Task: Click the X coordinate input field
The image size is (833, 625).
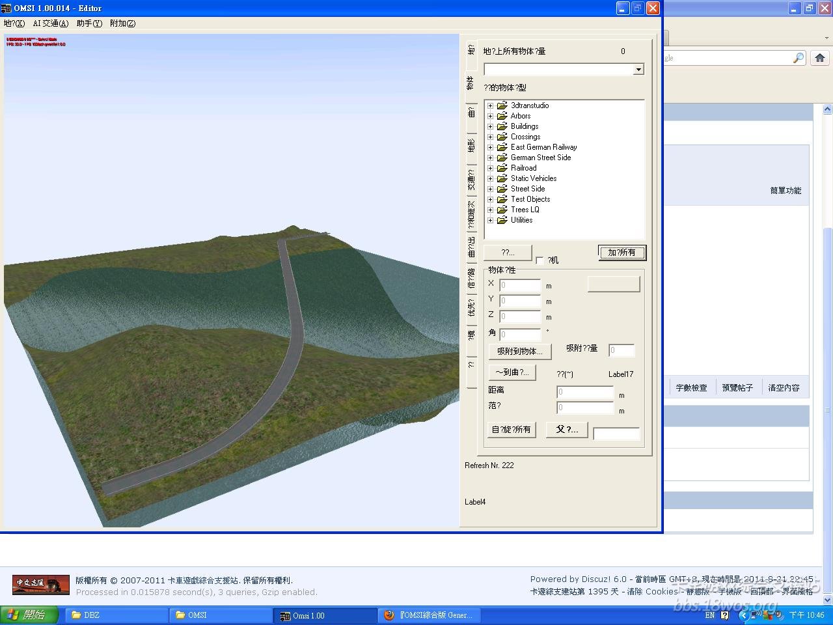Action: click(519, 285)
